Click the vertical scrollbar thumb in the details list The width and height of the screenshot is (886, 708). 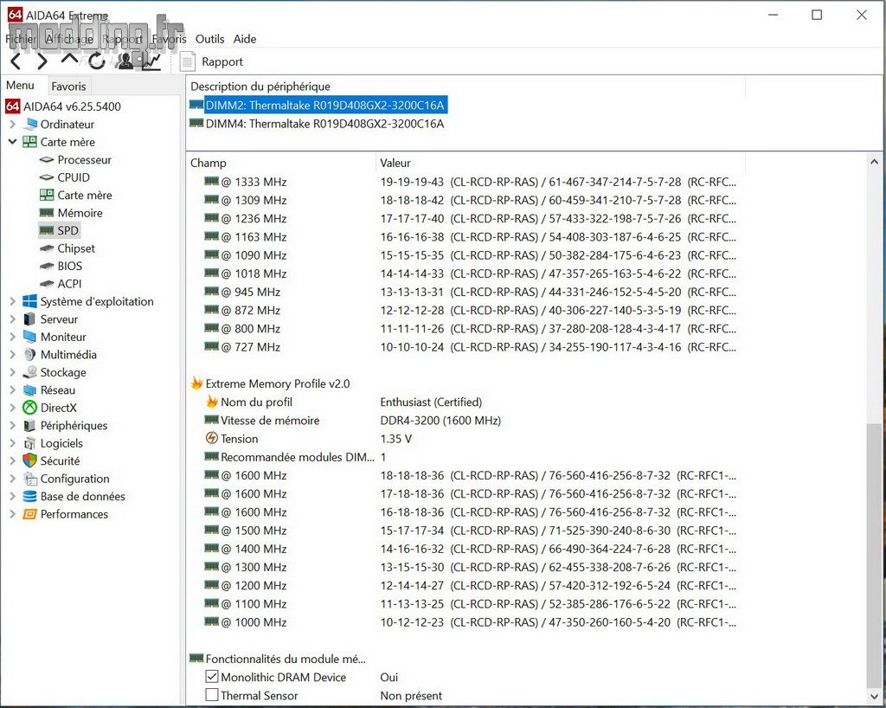pyautogui.click(x=874, y=555)
